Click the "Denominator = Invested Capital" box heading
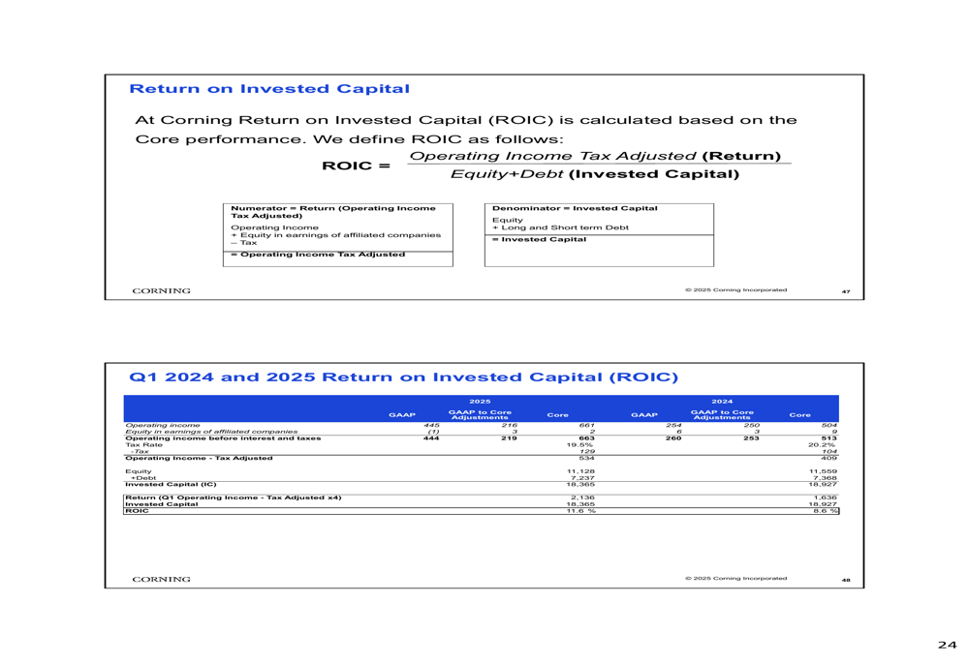The image size is (969, 663). click(575, 208)
